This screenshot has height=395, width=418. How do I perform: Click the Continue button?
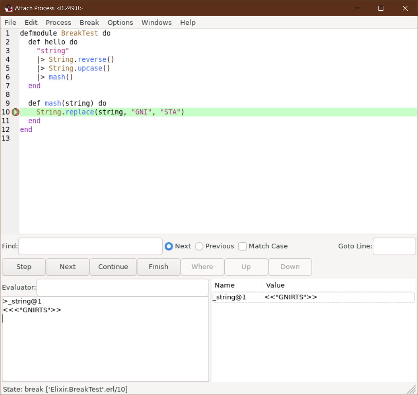point(113,267)
